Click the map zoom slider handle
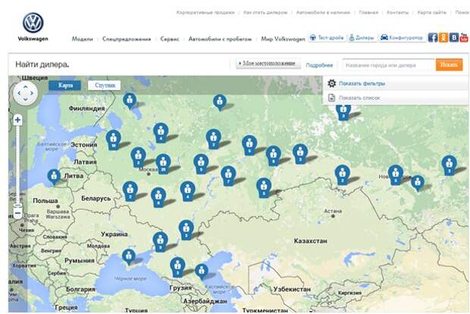This screenshot has width=470, height=314. tap(18, 206)
